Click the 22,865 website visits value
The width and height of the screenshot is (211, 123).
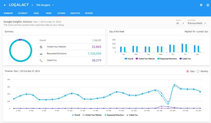coord(96,47)
